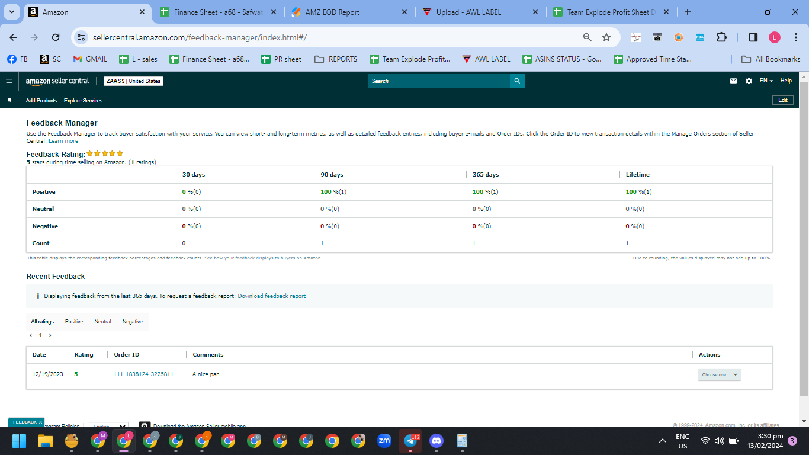Image resolution: width=809 pixels, height=455 pixels.
Task: Toggle the Chrome side panel
Action: (753, 37)
